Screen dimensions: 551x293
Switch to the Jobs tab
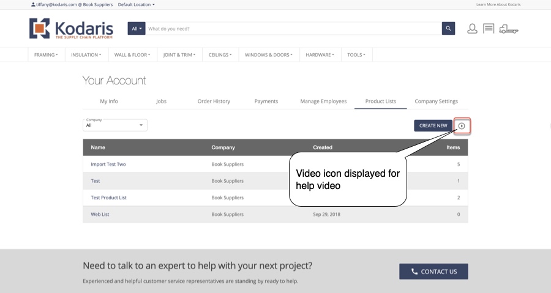coord(161,101)
